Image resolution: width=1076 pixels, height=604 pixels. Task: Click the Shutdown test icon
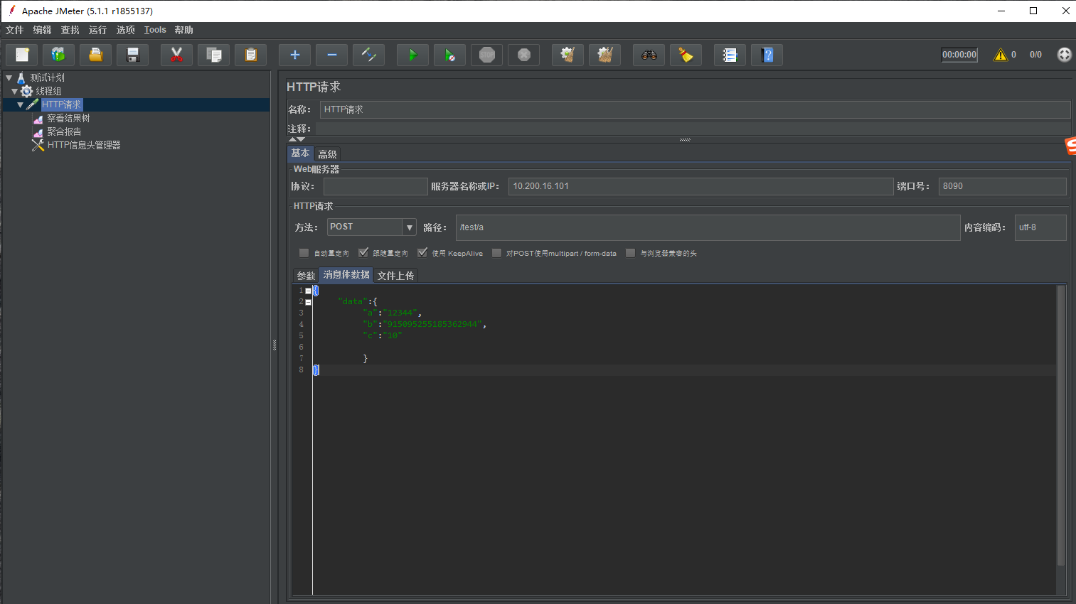(523, 55)
